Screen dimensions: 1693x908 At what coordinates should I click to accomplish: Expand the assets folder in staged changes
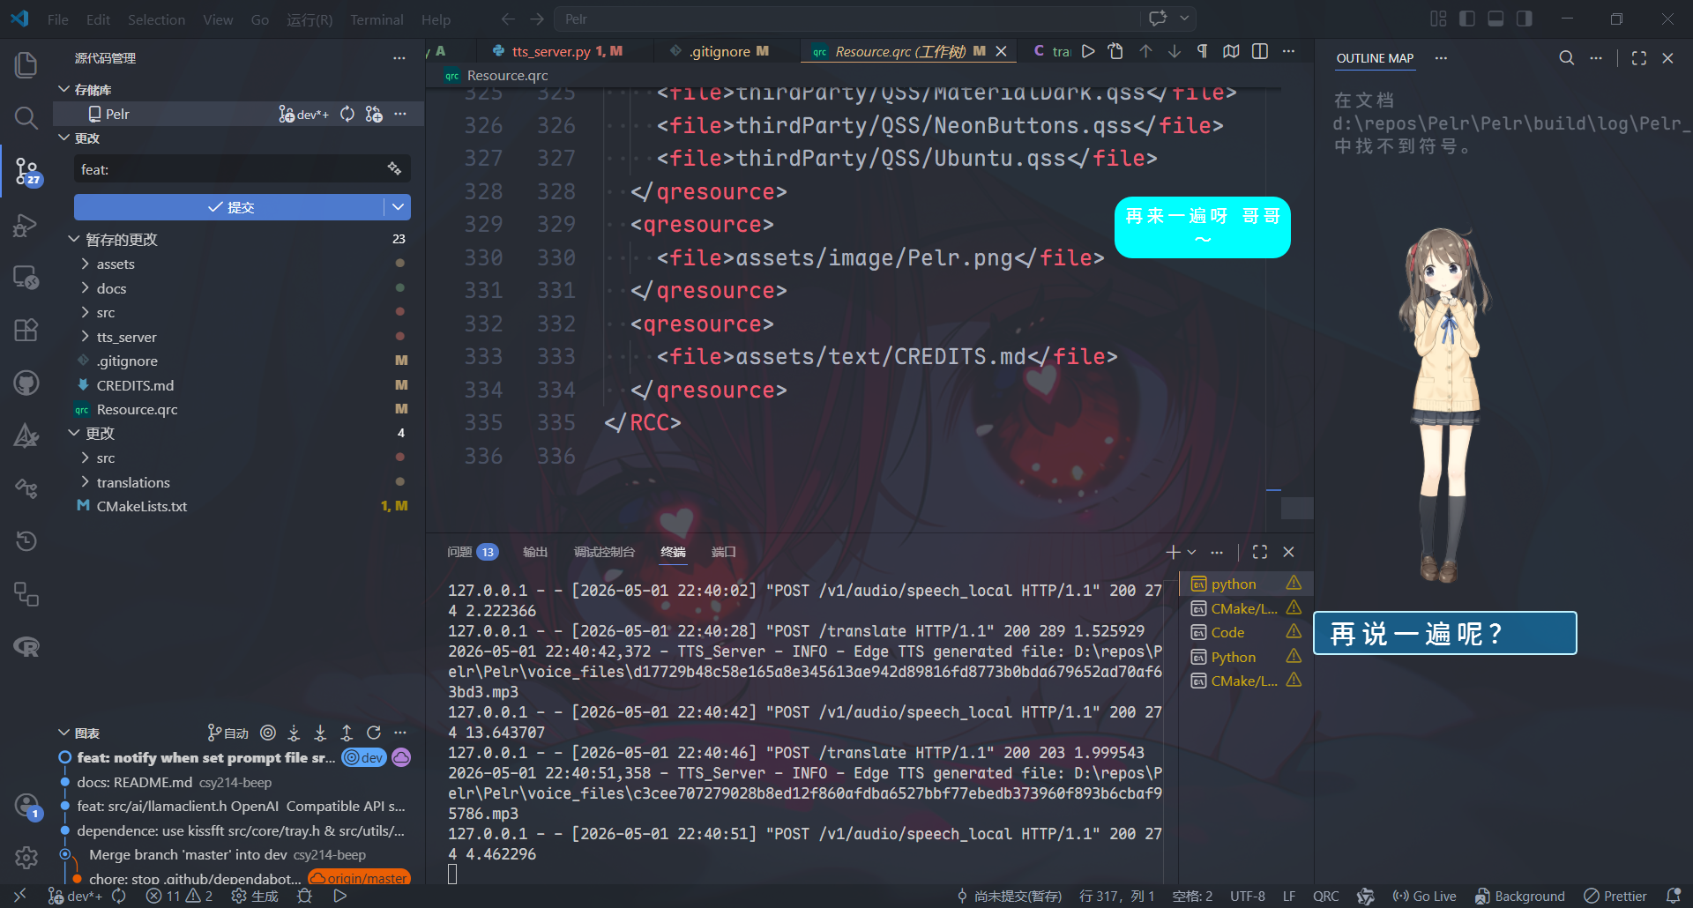point(85,264)
